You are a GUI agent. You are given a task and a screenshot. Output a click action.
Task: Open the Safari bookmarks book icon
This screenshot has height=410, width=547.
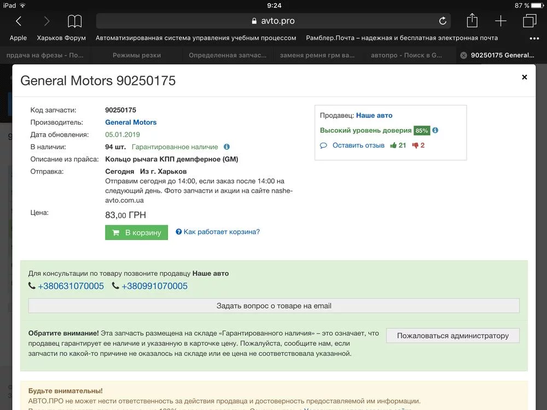coord(74,21)
